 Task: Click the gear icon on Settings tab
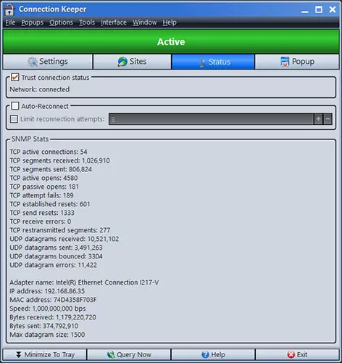pos(32,62)
